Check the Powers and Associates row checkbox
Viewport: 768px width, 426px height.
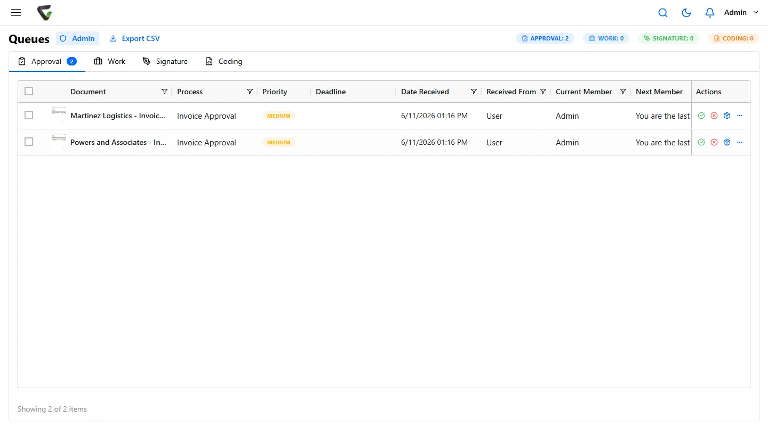coord(29,142)
